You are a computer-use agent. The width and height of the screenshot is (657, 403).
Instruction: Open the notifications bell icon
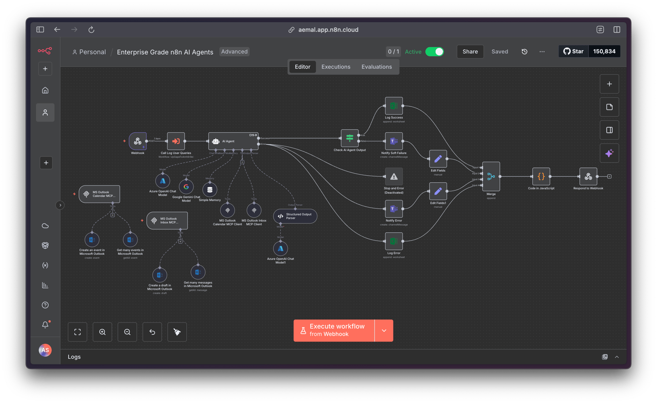[x=45, y=325]
